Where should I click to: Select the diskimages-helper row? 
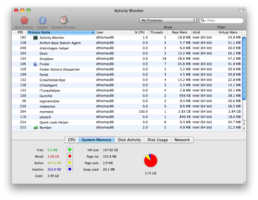(x=127, y=48)
